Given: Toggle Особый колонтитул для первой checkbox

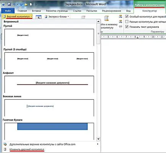Looking at the screenshot, I should 127,16.
